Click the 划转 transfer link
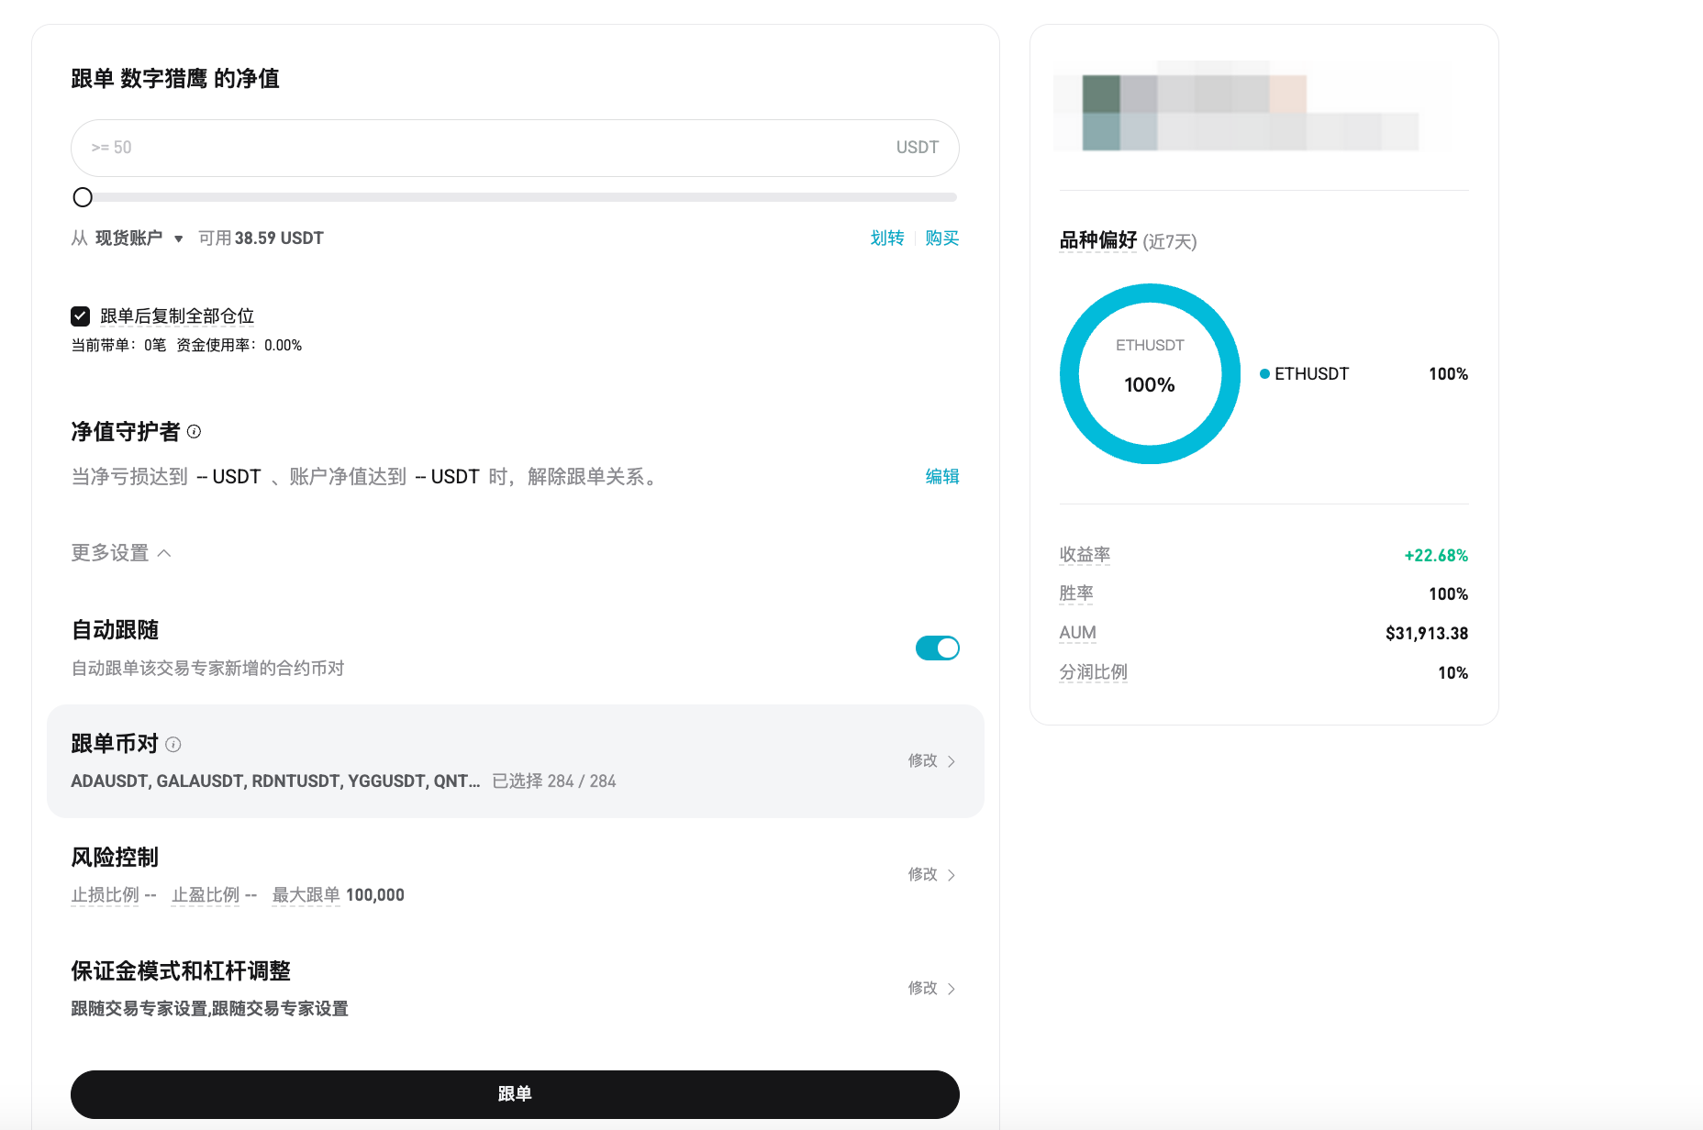The image size is (1703, 1130). [887, 238]
